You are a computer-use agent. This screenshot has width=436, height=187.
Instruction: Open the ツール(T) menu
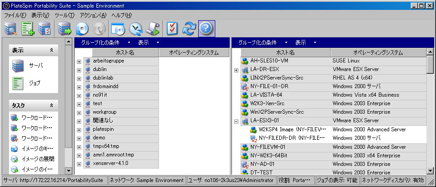tap(64, 15)
